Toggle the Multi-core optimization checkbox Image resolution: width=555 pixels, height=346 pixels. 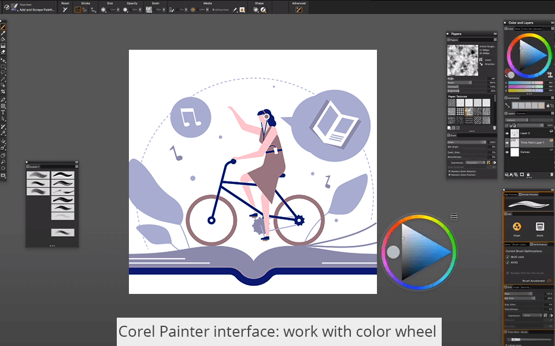508,257
